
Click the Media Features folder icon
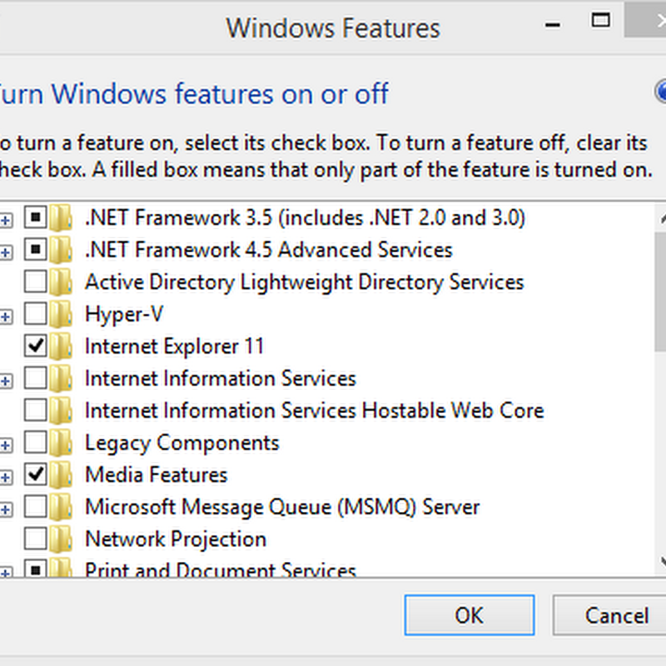click(x=61, y=475)
